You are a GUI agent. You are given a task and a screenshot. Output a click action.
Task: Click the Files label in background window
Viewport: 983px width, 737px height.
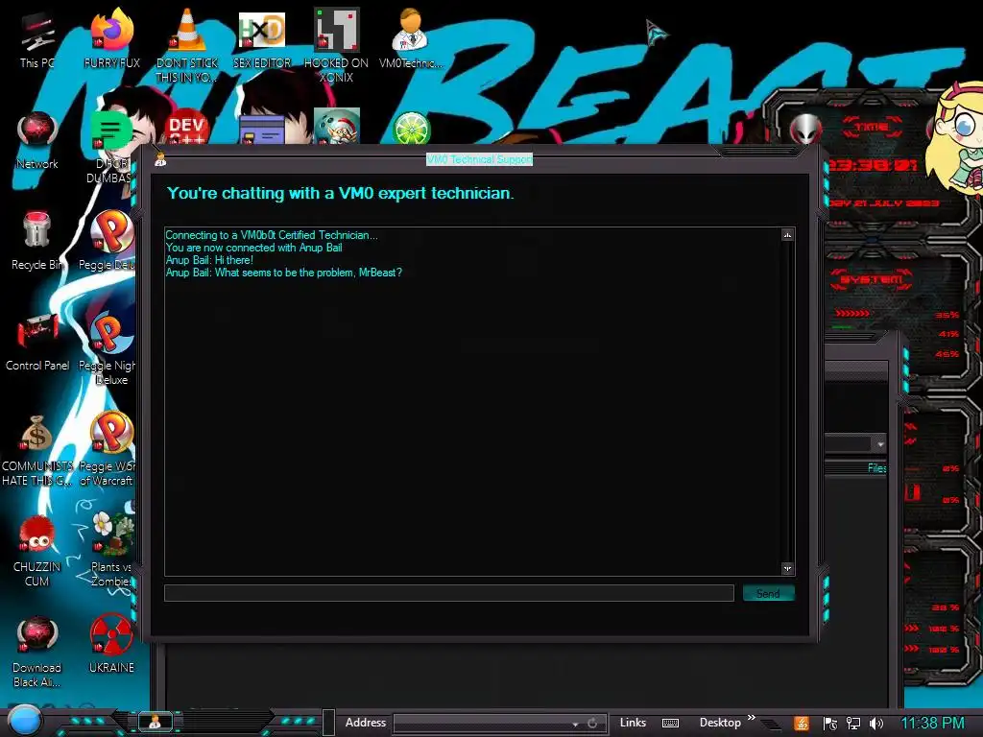pos(877,468)
